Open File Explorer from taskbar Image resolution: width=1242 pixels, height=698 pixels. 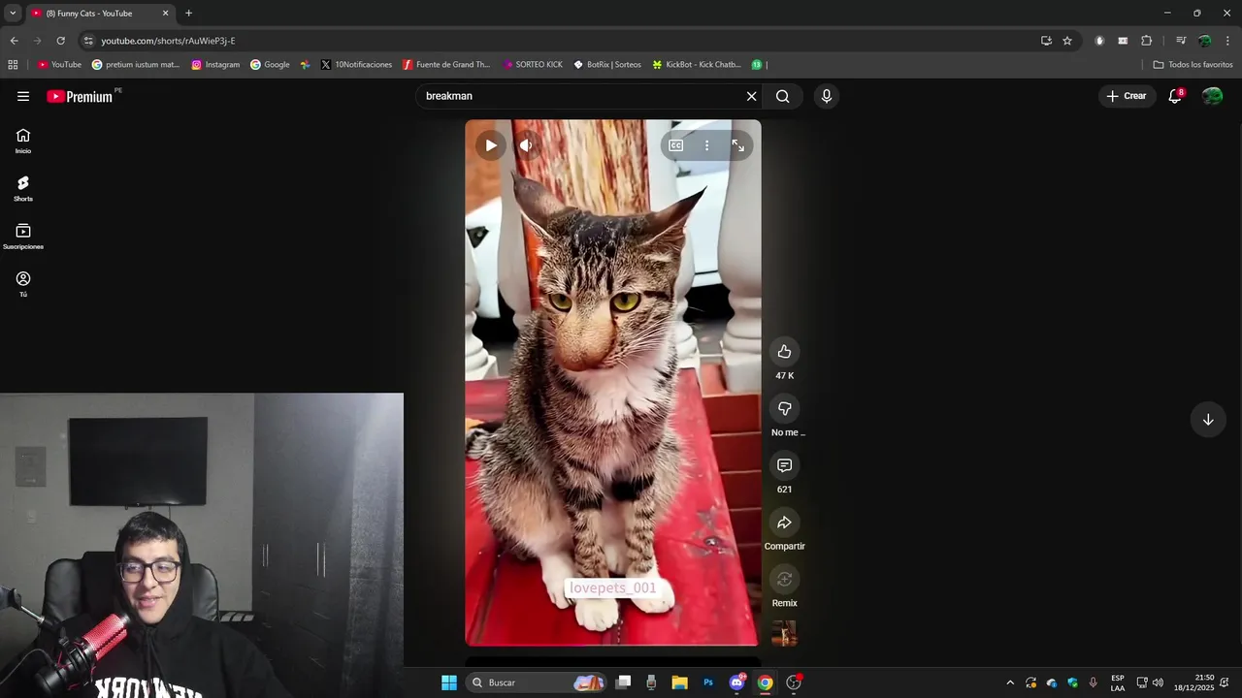click(679, 682)
